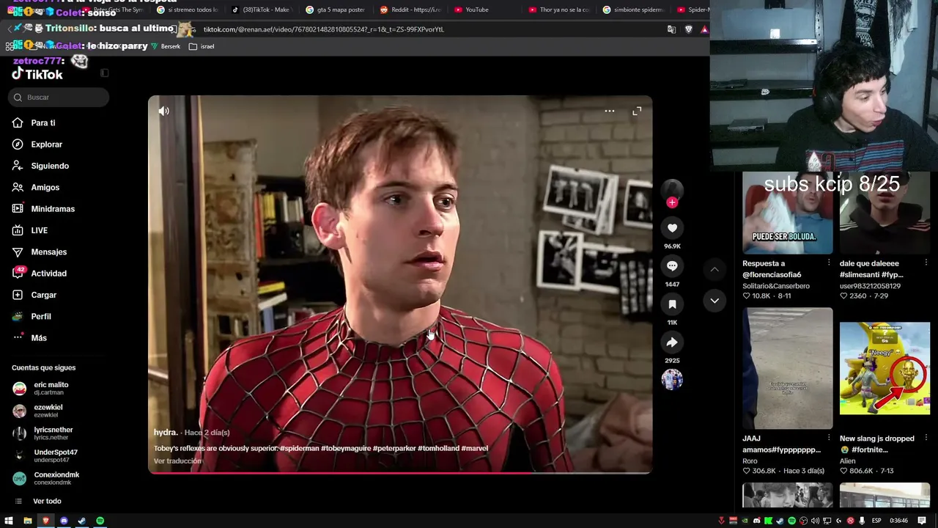Open the Berserk bookmark
Image resolution: width=938 pixels, height=528 pixels.
coord(166,46)
